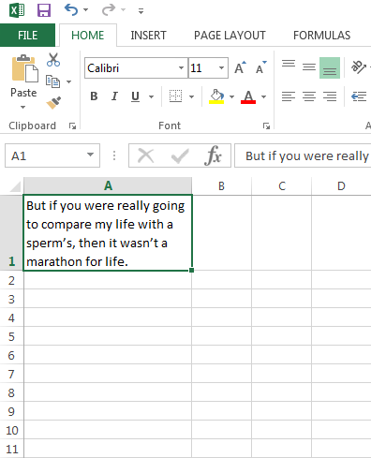The height and width of the screenshot is (458, 371).
Task: Select column D header
Action: pyautogui.click(x=341, y=186)
